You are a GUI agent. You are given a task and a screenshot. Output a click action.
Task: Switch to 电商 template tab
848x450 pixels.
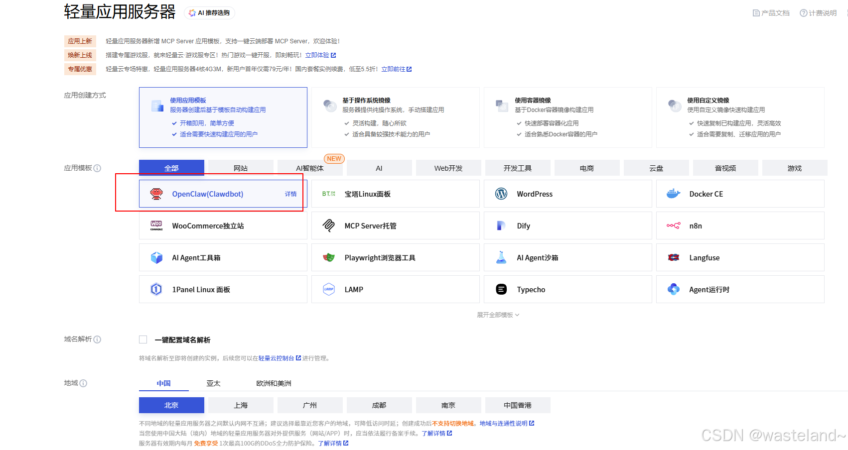[x=587, y=168]
